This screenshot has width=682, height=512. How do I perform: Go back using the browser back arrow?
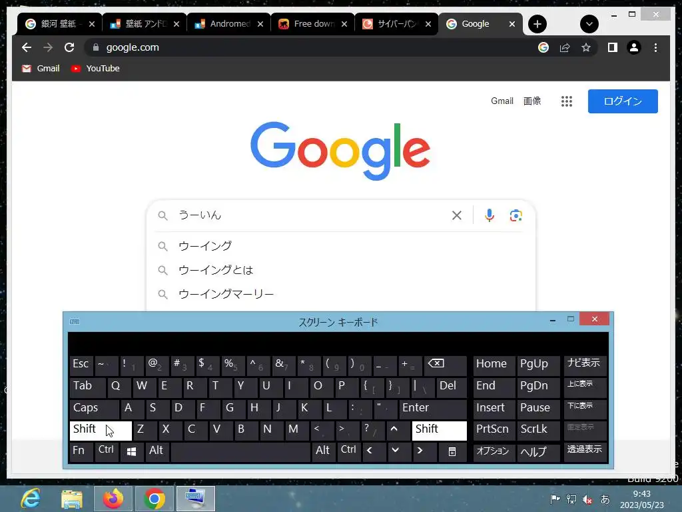[27, 47]
